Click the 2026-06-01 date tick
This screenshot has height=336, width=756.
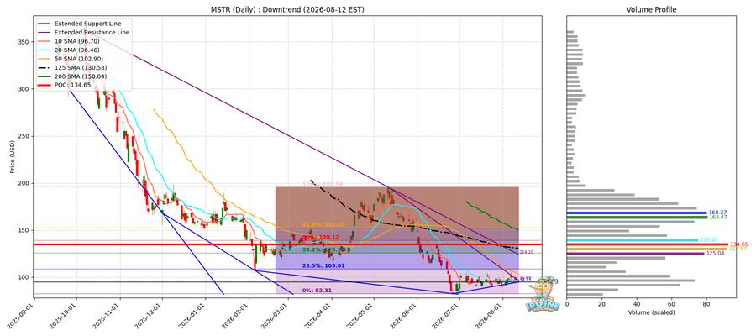pos(405,316)
